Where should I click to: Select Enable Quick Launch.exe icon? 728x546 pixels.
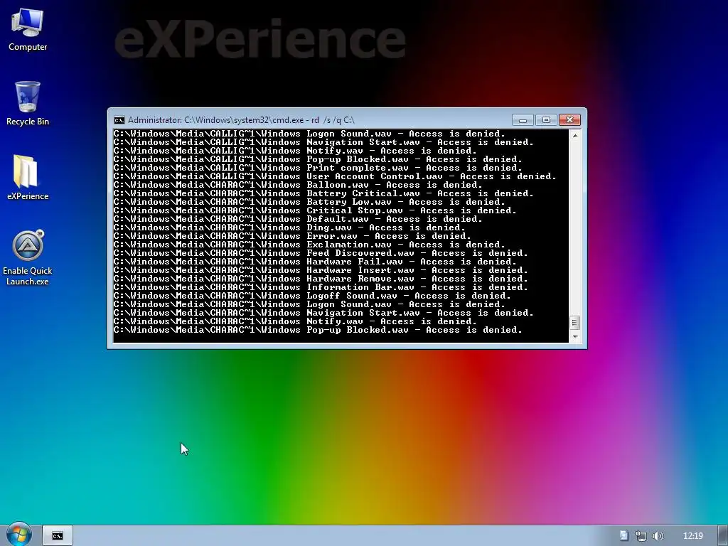pyautogui.click(x=28, y=257)
